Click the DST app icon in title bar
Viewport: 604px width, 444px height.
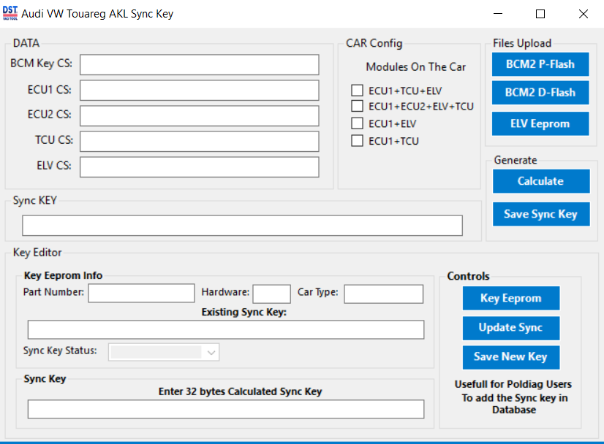(10, 13)
